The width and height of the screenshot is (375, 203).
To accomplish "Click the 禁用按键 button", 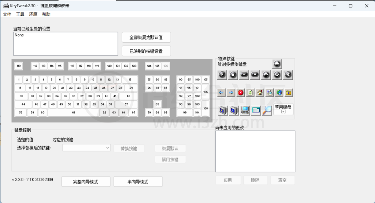I will [170, 160].
